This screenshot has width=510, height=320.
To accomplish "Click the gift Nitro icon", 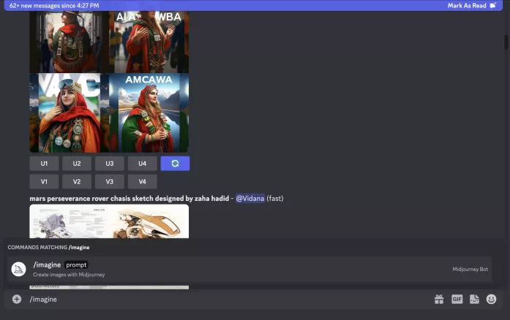I will tap(439, 299).
